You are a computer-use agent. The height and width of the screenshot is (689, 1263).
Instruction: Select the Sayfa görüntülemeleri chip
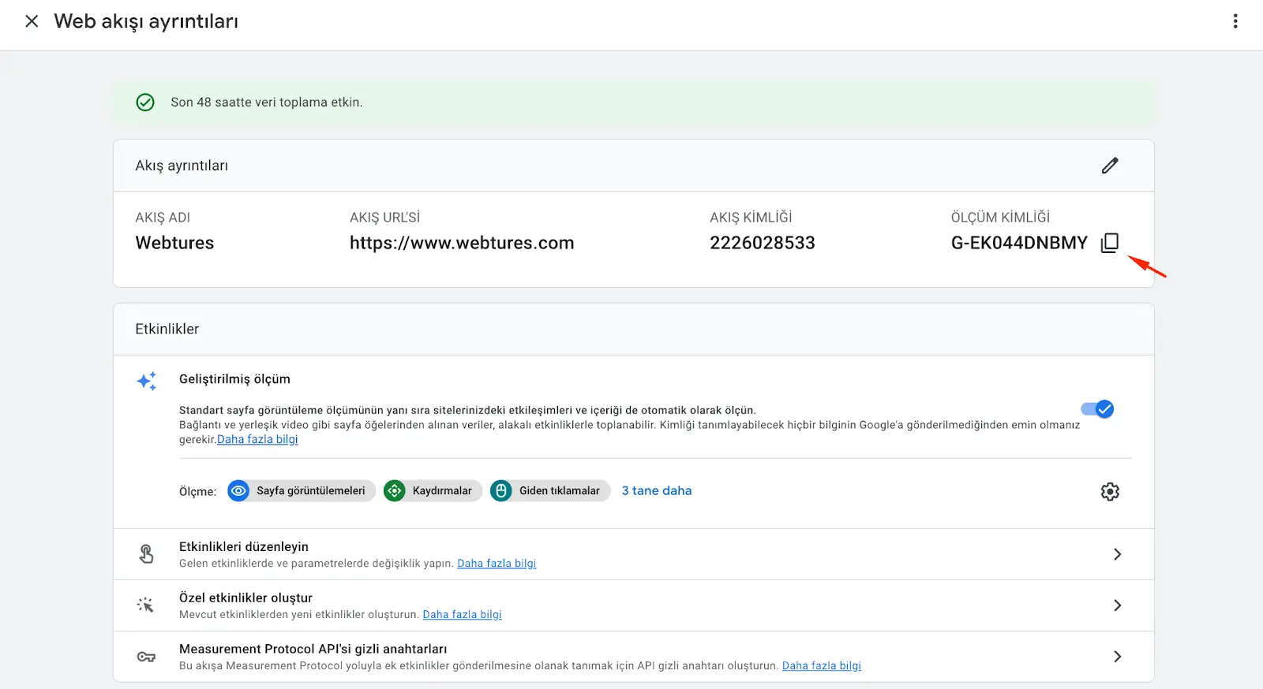tap(302, 490)
